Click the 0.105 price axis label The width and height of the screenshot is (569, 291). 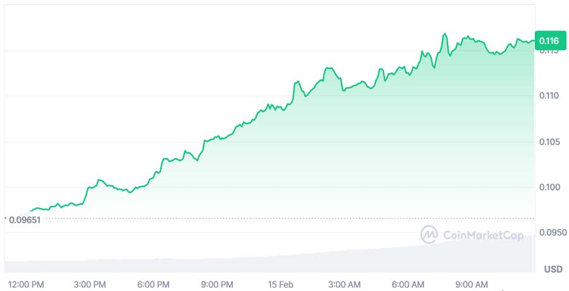[x=548, y=142]
